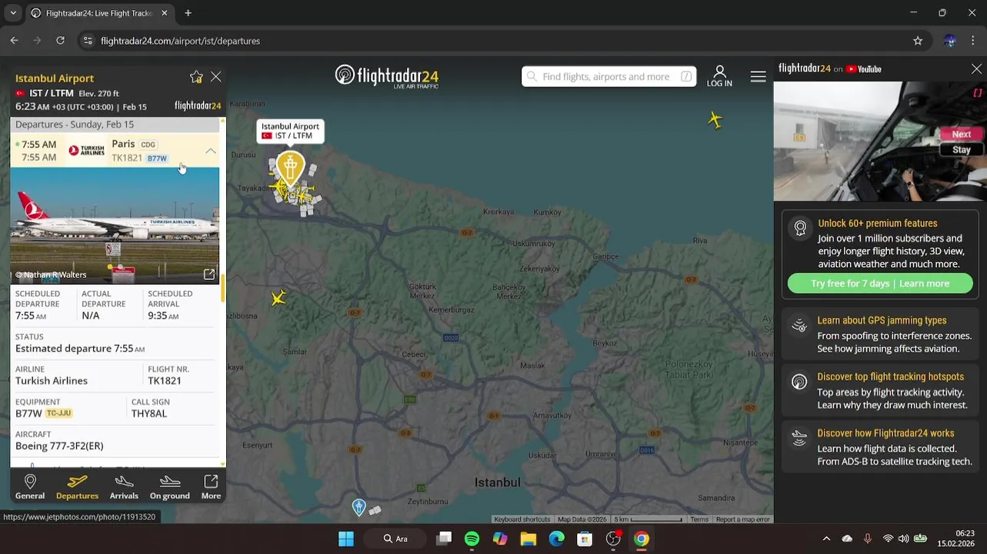Open aircraft photo in new window icon
987x554 pixels.
click(x=209, y=275)
